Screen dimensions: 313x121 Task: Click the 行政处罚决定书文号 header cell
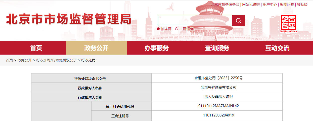(x=92, y=78)
